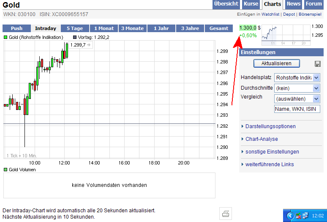Click the green Gold legend swatch
This screenshot has height=222, width=327.
5,37
